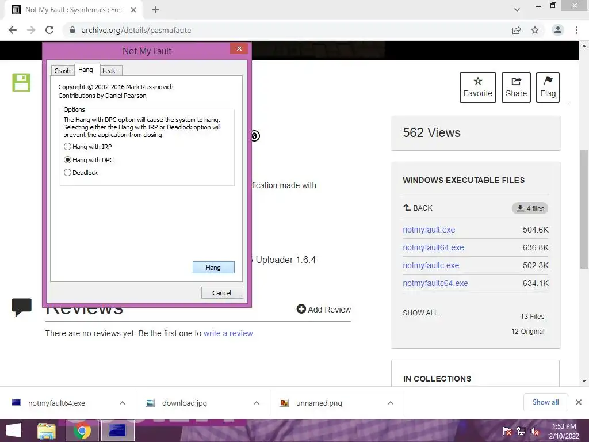Open the Chrome three-dot menu
Viewport: 589px width, 442px height.
click(576, 30)
